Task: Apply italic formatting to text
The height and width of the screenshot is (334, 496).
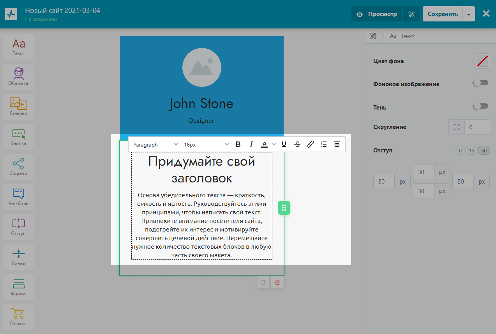Action: [x=251, y=144]
